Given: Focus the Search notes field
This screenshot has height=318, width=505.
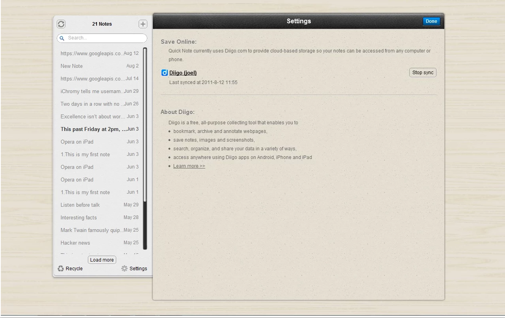Looking at the screenshot, I should click(x=102, y=38).
